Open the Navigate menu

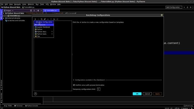click(18, 4)
